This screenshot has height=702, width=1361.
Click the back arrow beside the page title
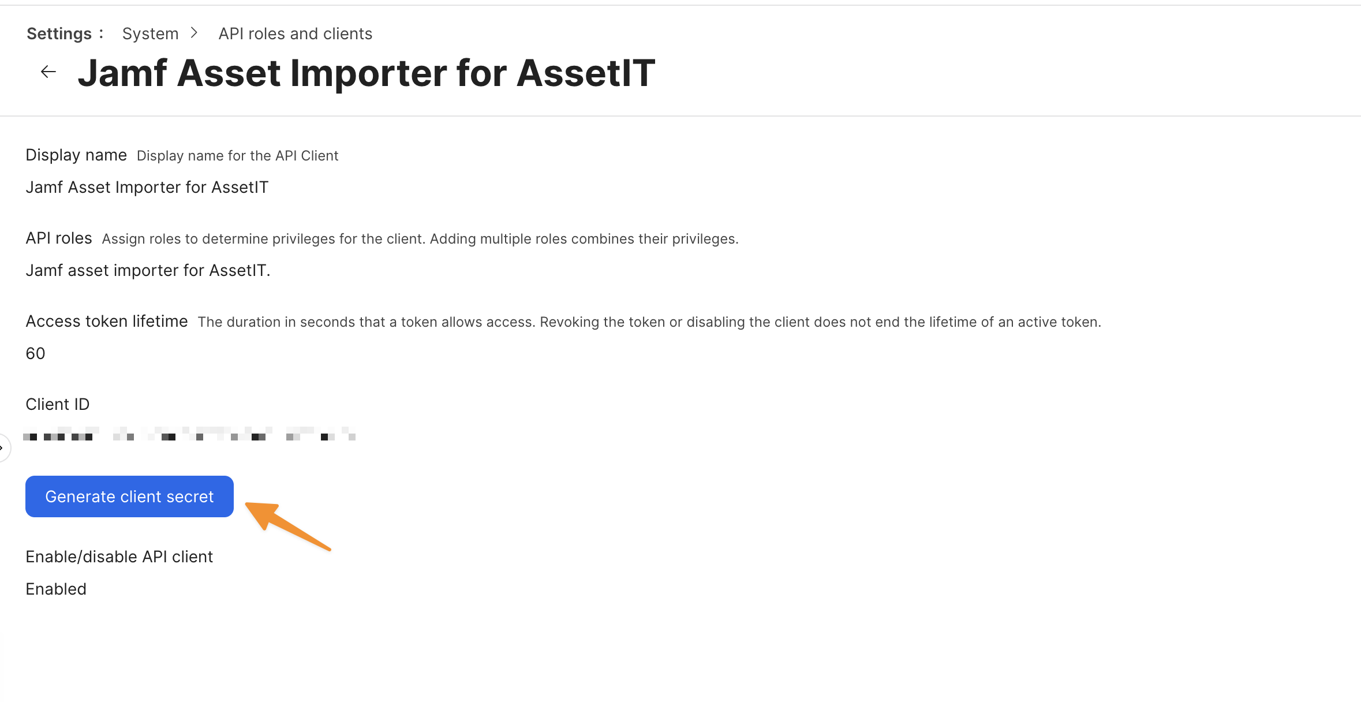48,72
